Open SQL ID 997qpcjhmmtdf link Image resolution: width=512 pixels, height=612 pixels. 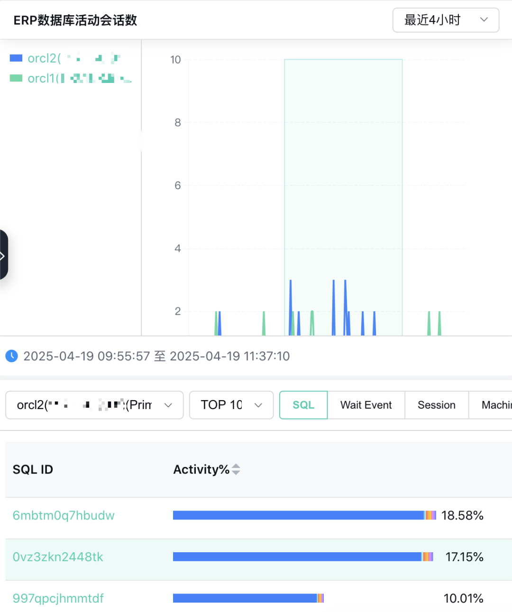(x=58, y=598)
